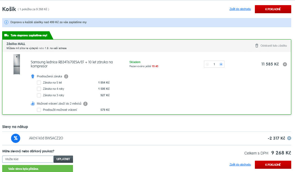The height and width of the screenshot is (172, 295).
Task: Click the 1 položka za 9 268 Kč summary
Action: tap(33, 9)
